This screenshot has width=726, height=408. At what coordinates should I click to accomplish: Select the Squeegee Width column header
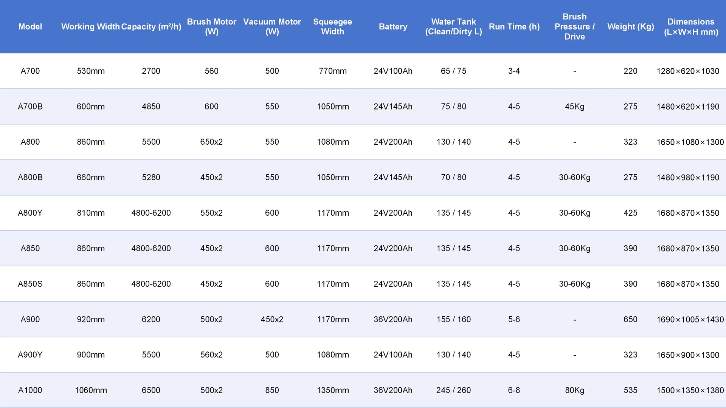tap(332, 26)
